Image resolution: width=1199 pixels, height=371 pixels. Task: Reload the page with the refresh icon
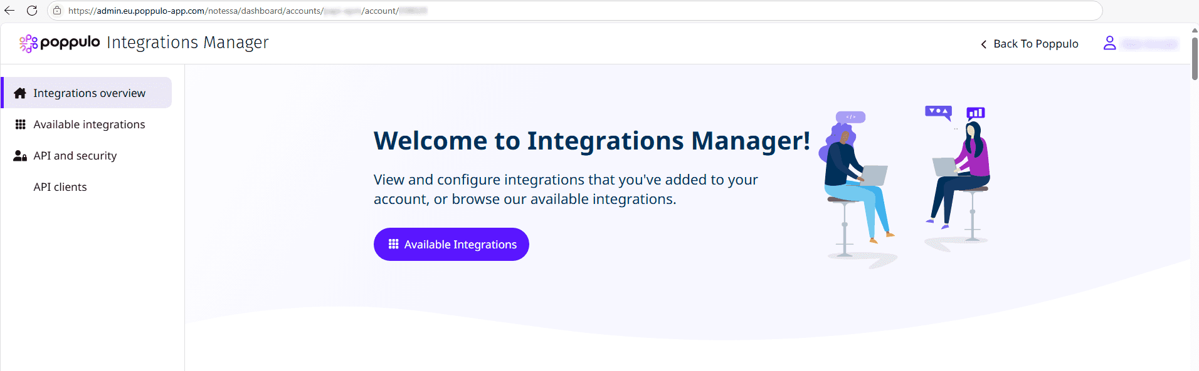click(32, 11)
